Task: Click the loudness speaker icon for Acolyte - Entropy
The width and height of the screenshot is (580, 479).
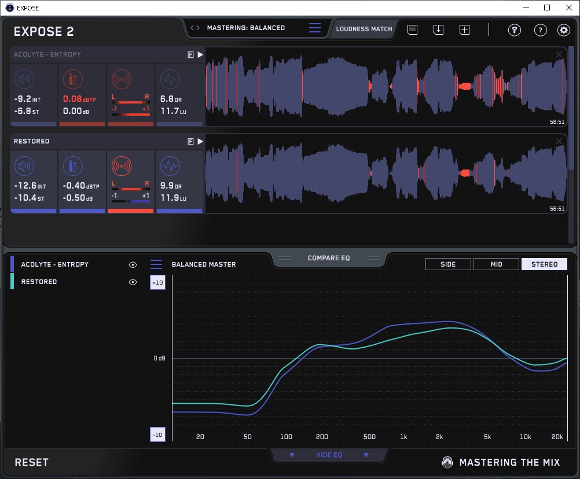Action: 24,79
